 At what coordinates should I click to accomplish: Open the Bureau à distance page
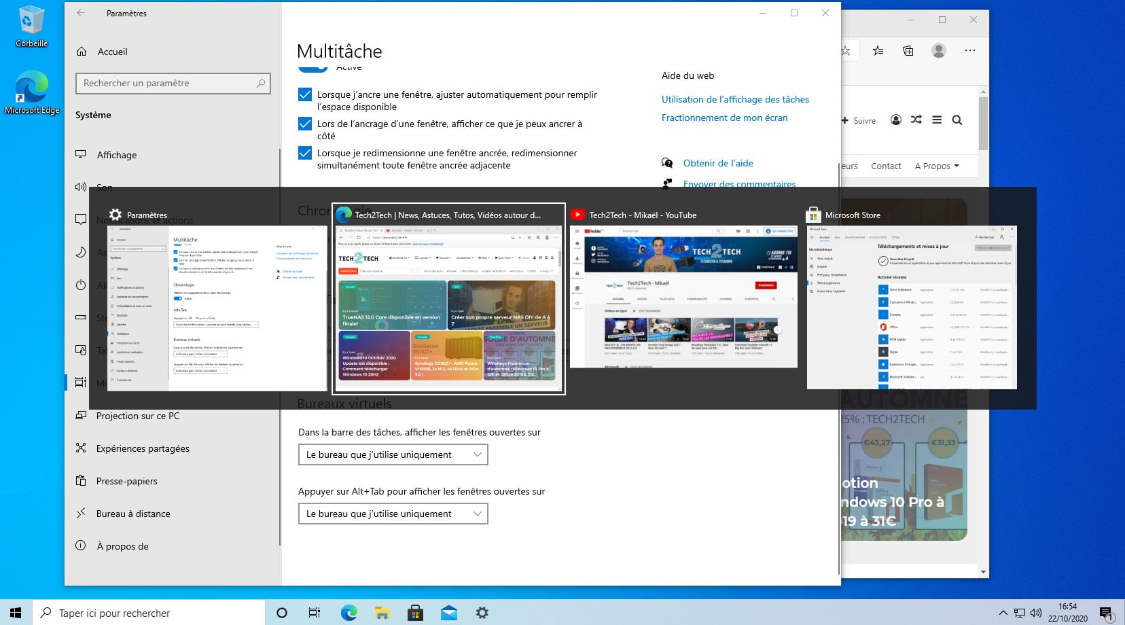pyautogui.click(x=133, y=514)
